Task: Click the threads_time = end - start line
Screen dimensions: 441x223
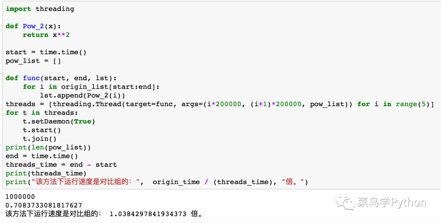Action: pos(61,165)
